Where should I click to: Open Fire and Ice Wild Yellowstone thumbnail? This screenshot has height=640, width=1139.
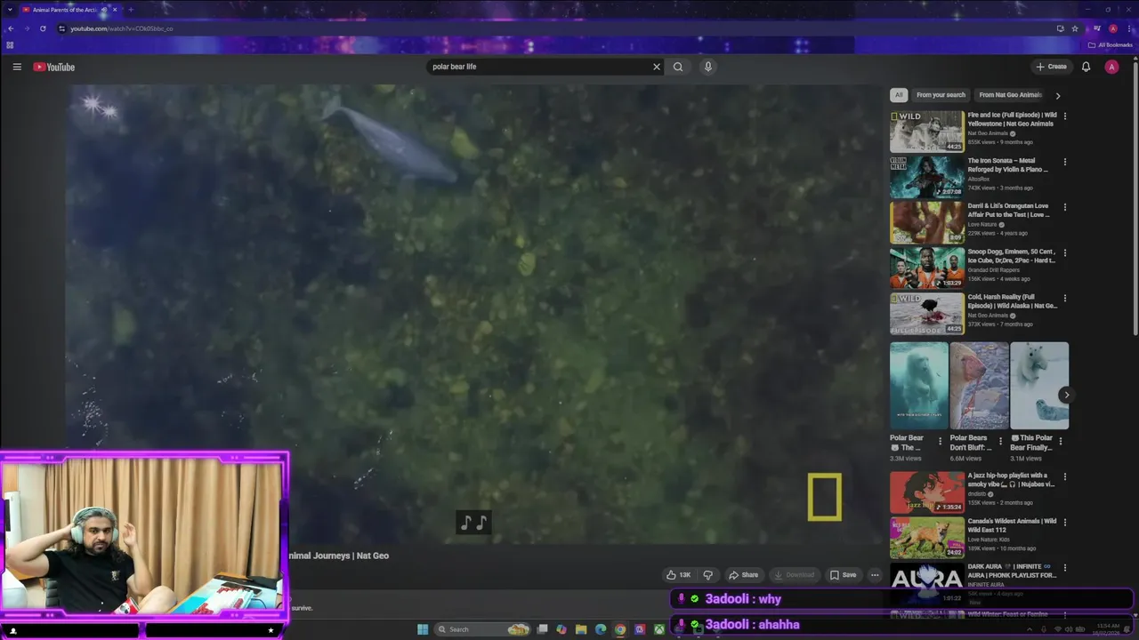tap(926, 132)
